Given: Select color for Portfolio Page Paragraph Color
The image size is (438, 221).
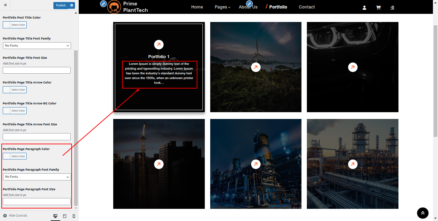Looking at the screenshot, I should click(x=15, y=156).
